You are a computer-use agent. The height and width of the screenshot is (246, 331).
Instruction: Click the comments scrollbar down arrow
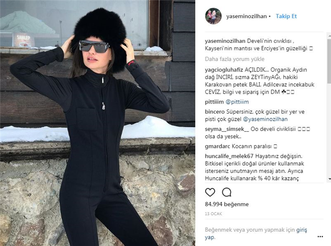[330, 179]
